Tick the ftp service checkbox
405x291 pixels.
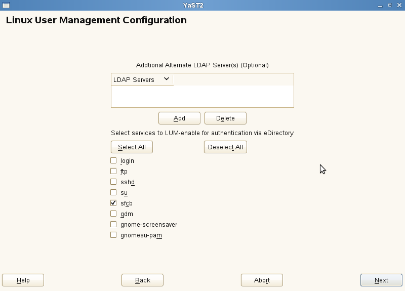pos(113,171)
